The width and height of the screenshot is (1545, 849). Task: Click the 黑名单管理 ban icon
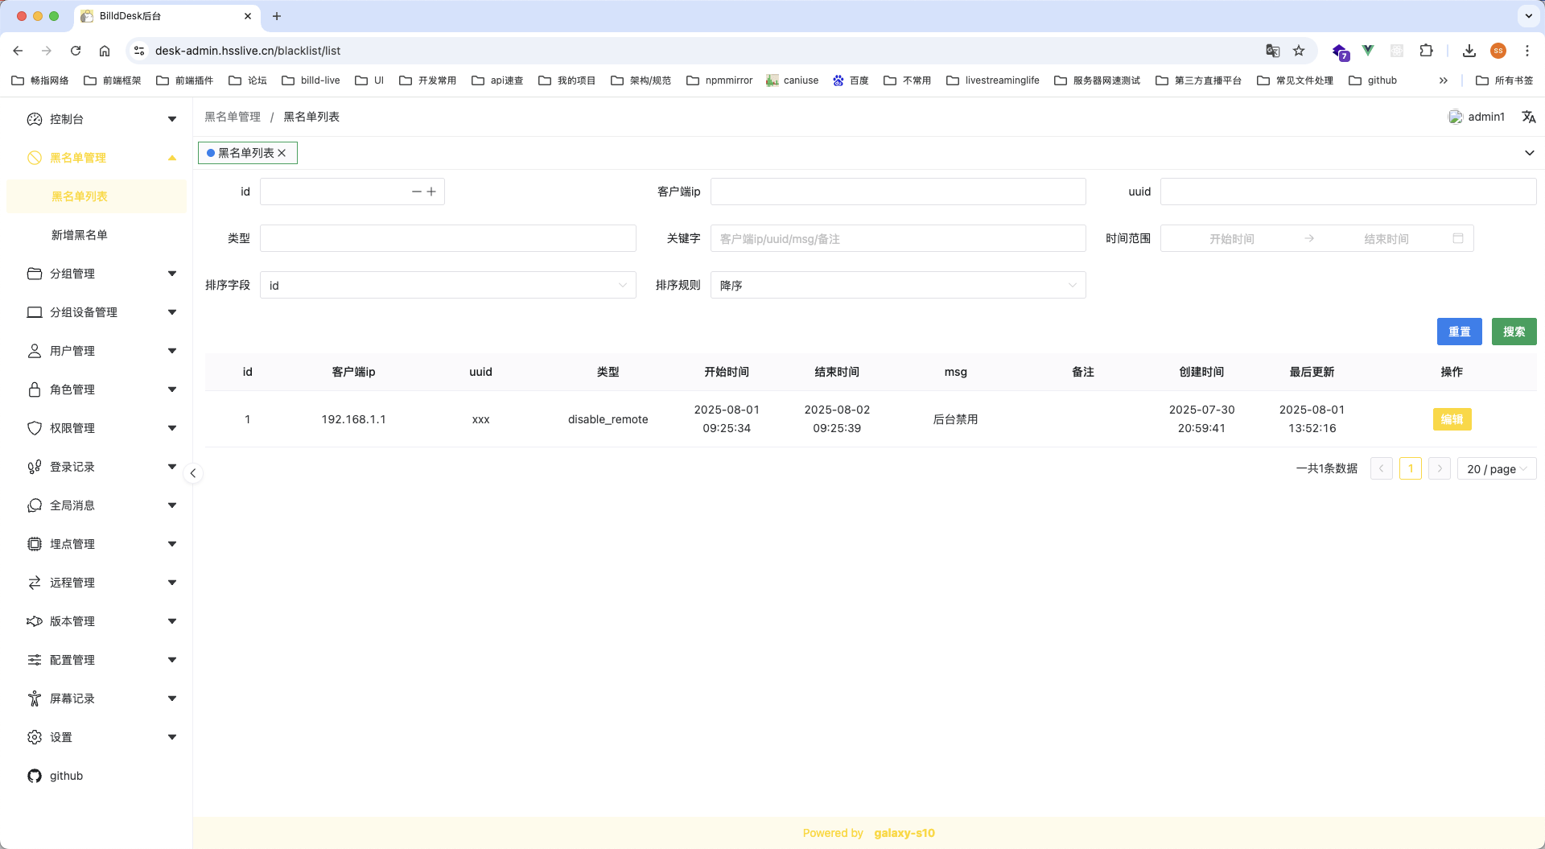(35, 158)
